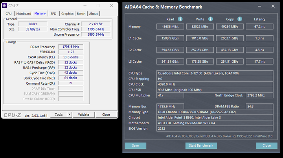Image resolution: width=283 pixels, height=158 pixels.
Task: Click the L3 Cache Read value 341.81 GB/s
Action: pyautogui.click(x=170, y=62)
